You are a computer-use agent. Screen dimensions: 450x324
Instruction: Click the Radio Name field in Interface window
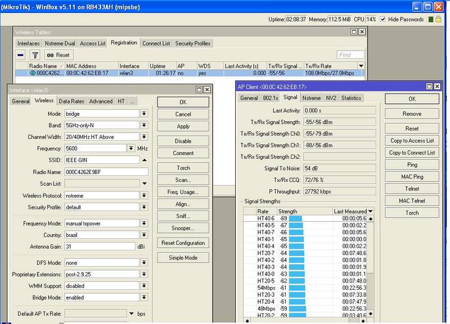click(x=106, y=172)
